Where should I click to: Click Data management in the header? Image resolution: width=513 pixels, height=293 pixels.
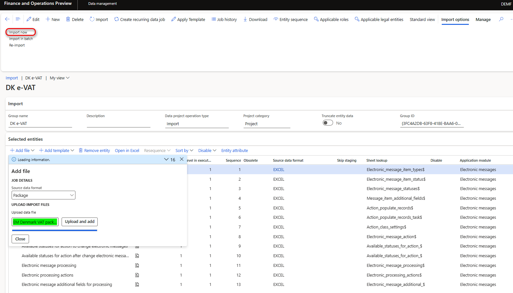pyautogui.click(x=103, y=4)
